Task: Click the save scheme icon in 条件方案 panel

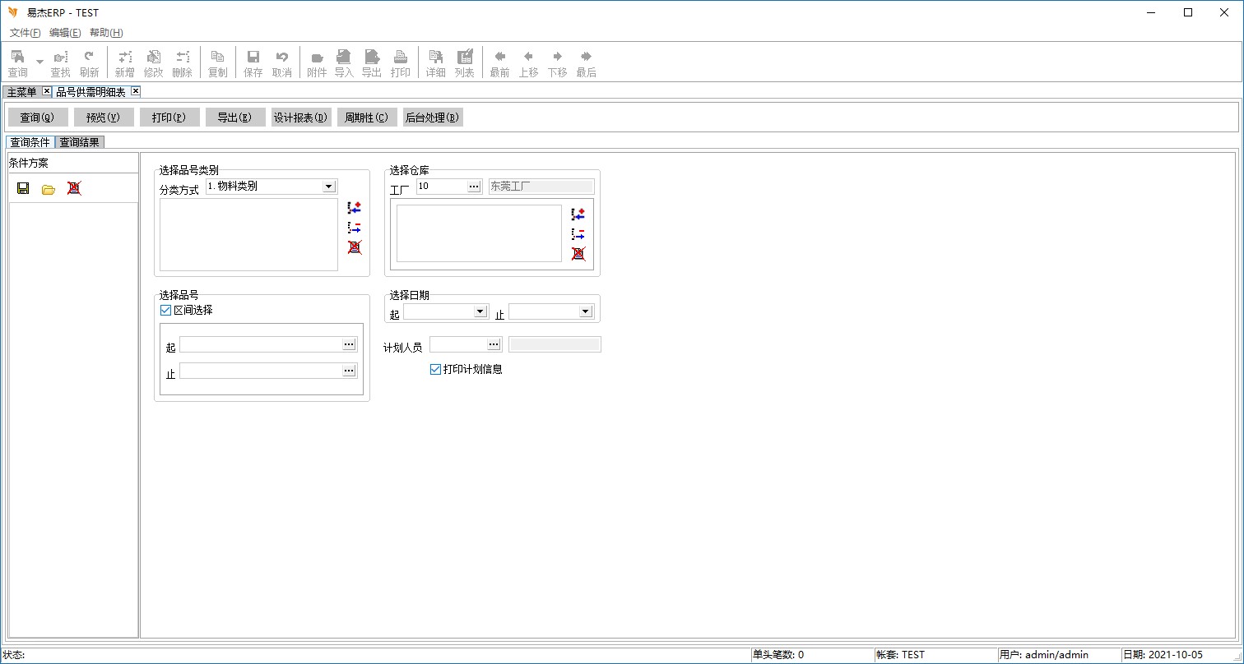Action: (23, 188)
